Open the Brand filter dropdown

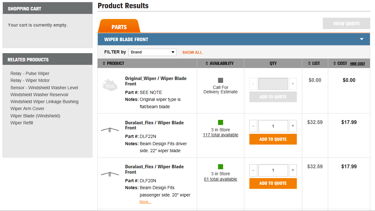[152, 52]
